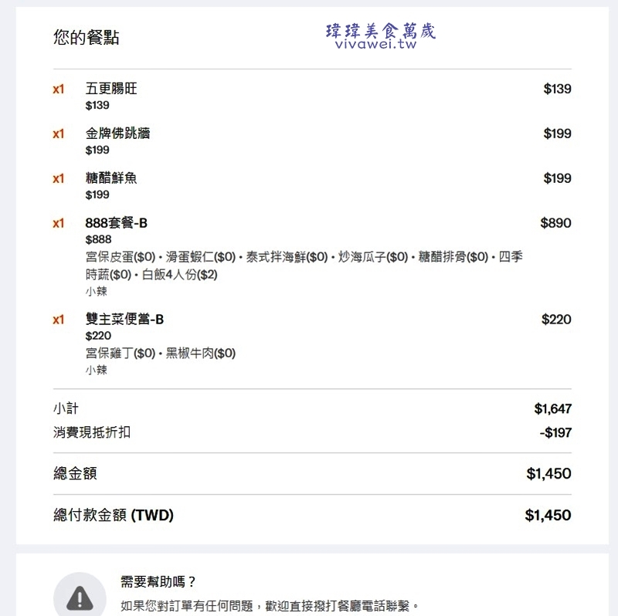Select the -$197 discount amount

point(555,432)
